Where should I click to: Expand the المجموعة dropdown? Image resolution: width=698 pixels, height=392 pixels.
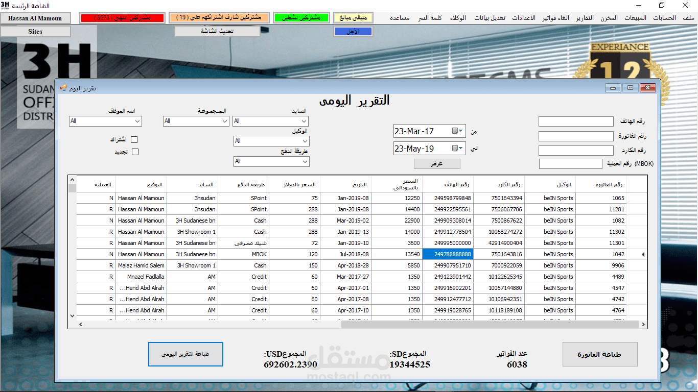coord(225,121)
